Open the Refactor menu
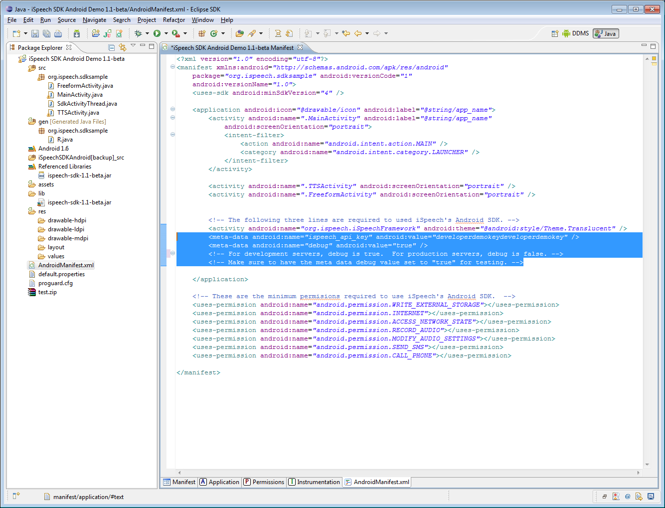The width and height of the screenshot is (665, 508). [x=173, y=20]
